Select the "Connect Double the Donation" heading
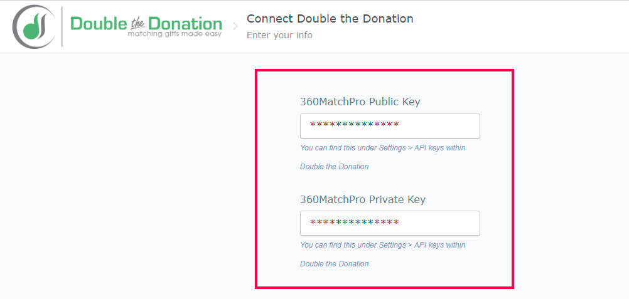This screenshot has height=299, width=629. click(330, 19)
